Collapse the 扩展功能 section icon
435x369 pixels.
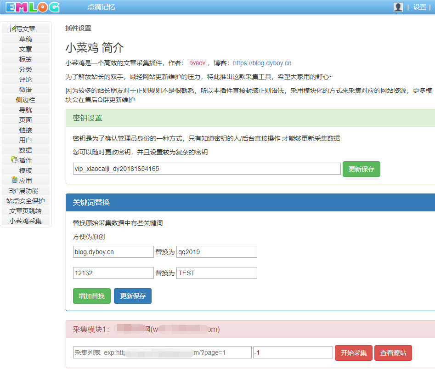[x=11, y=191]
